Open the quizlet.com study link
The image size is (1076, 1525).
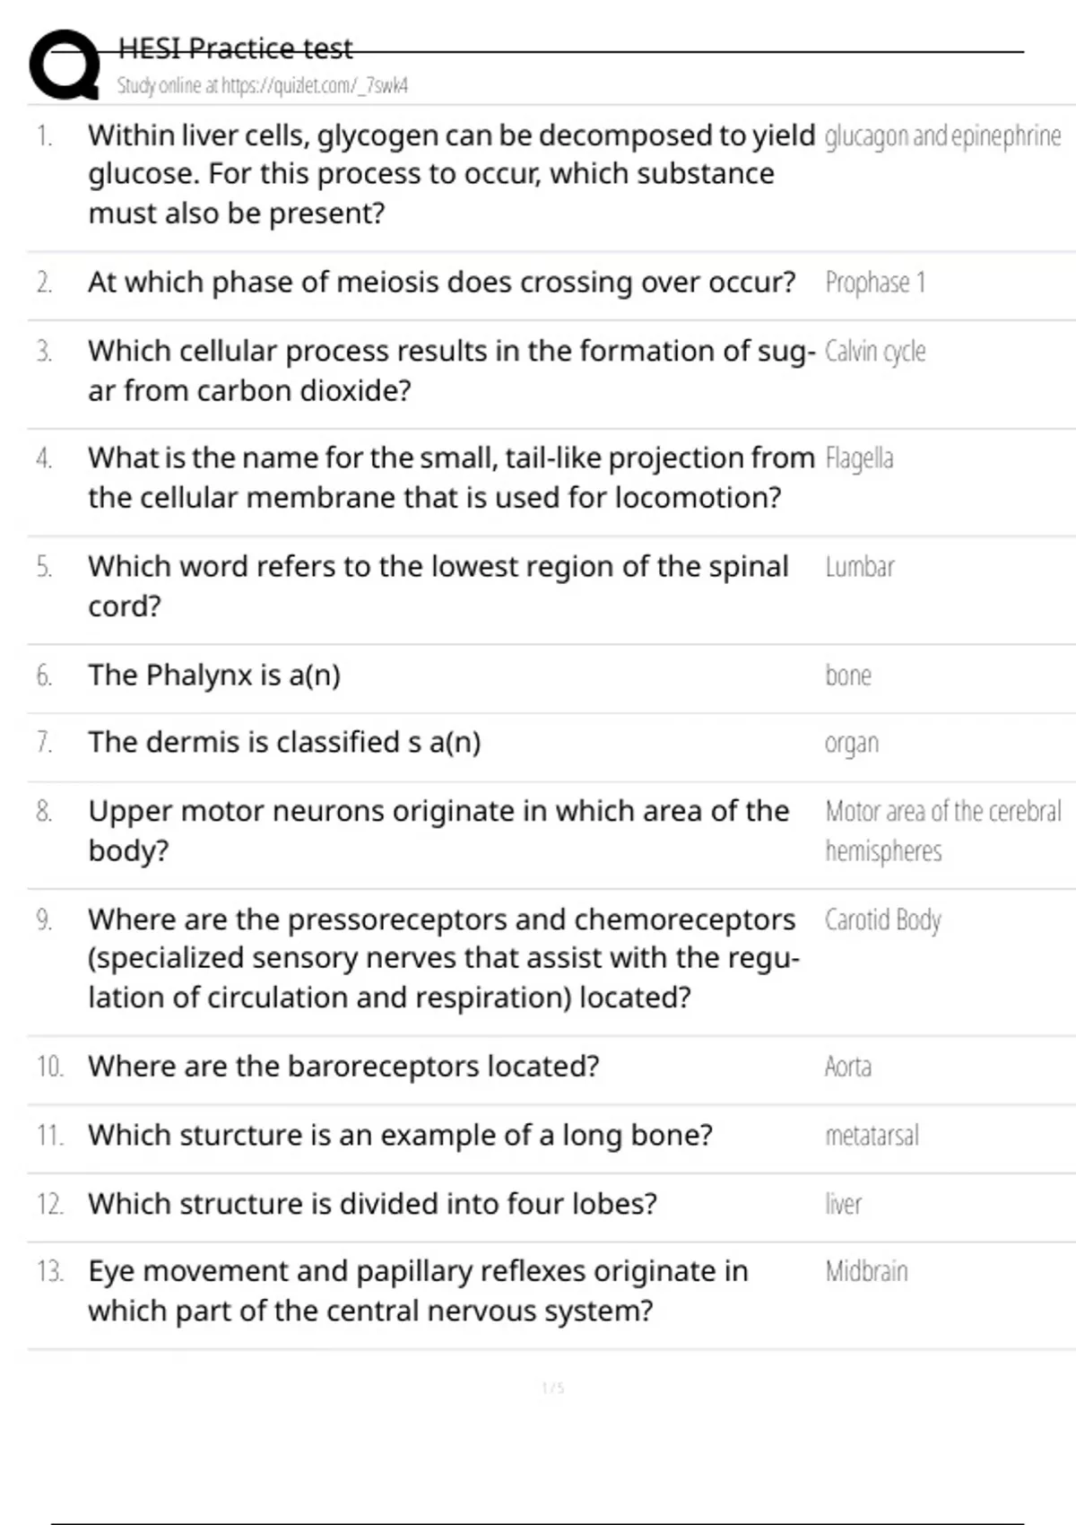(x=262, y=86)
